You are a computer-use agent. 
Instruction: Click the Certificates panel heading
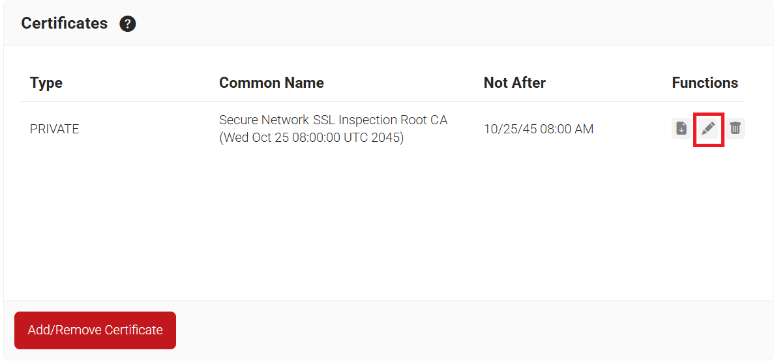click(65, 23)
